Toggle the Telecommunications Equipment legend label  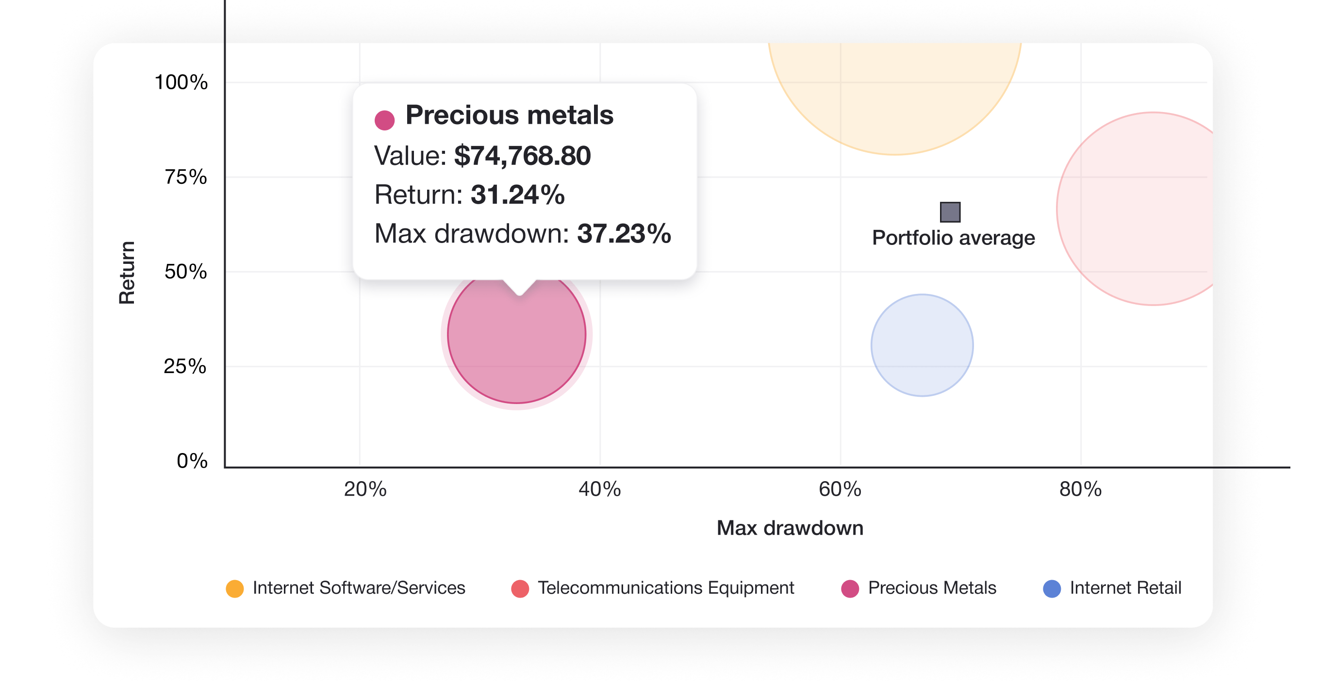click(x=666, y=588)
